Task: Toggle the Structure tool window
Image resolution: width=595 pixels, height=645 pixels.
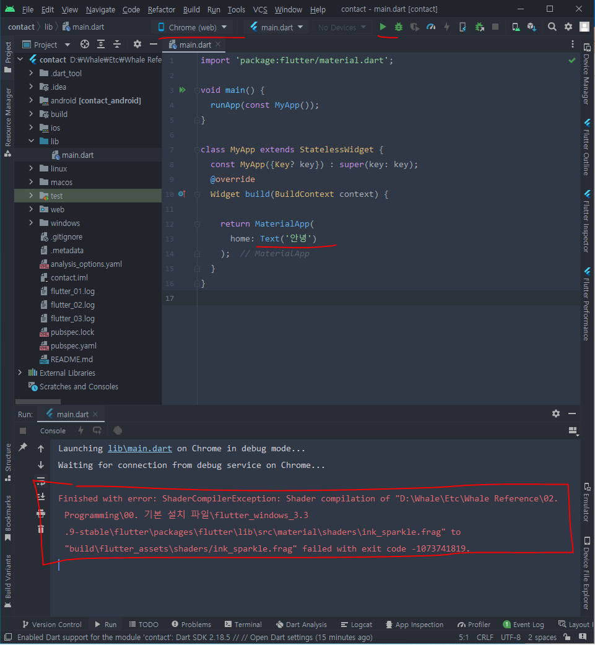Action: click(8, 462)
